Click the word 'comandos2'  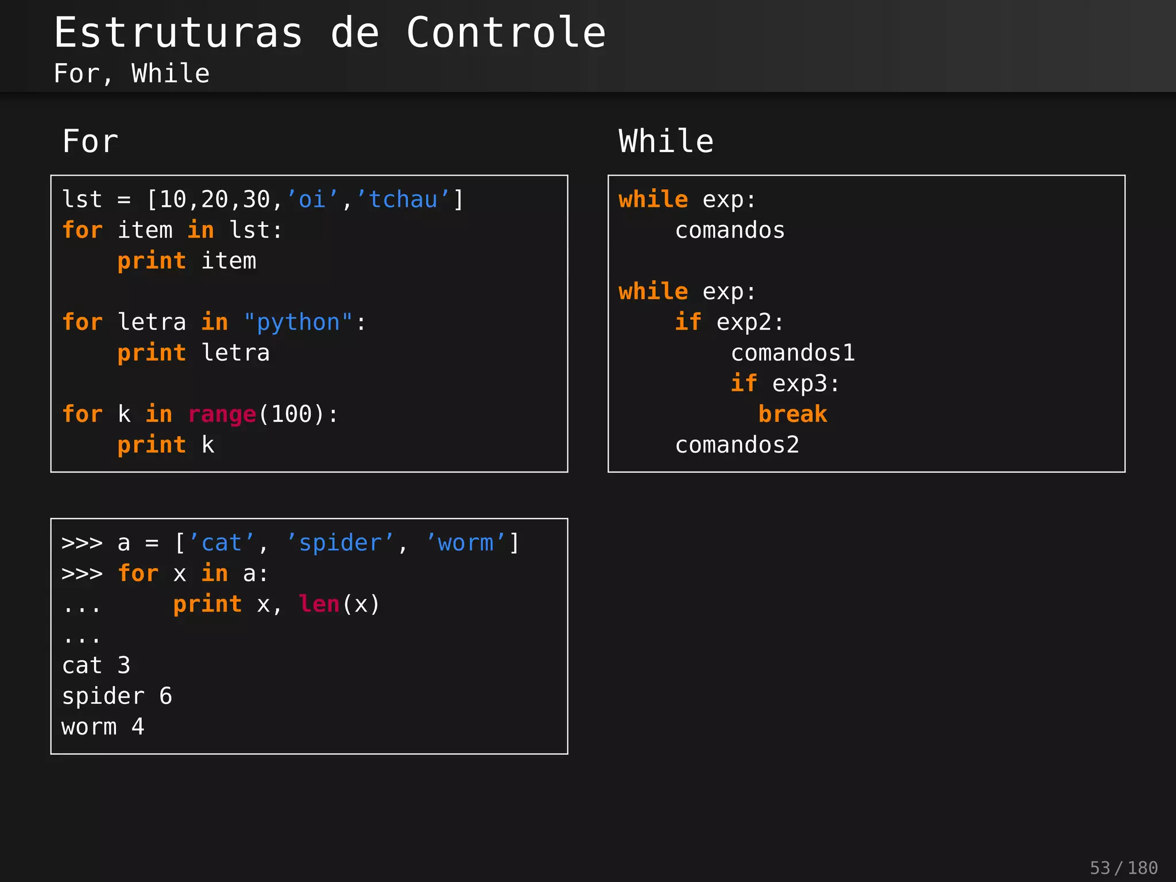737,445
